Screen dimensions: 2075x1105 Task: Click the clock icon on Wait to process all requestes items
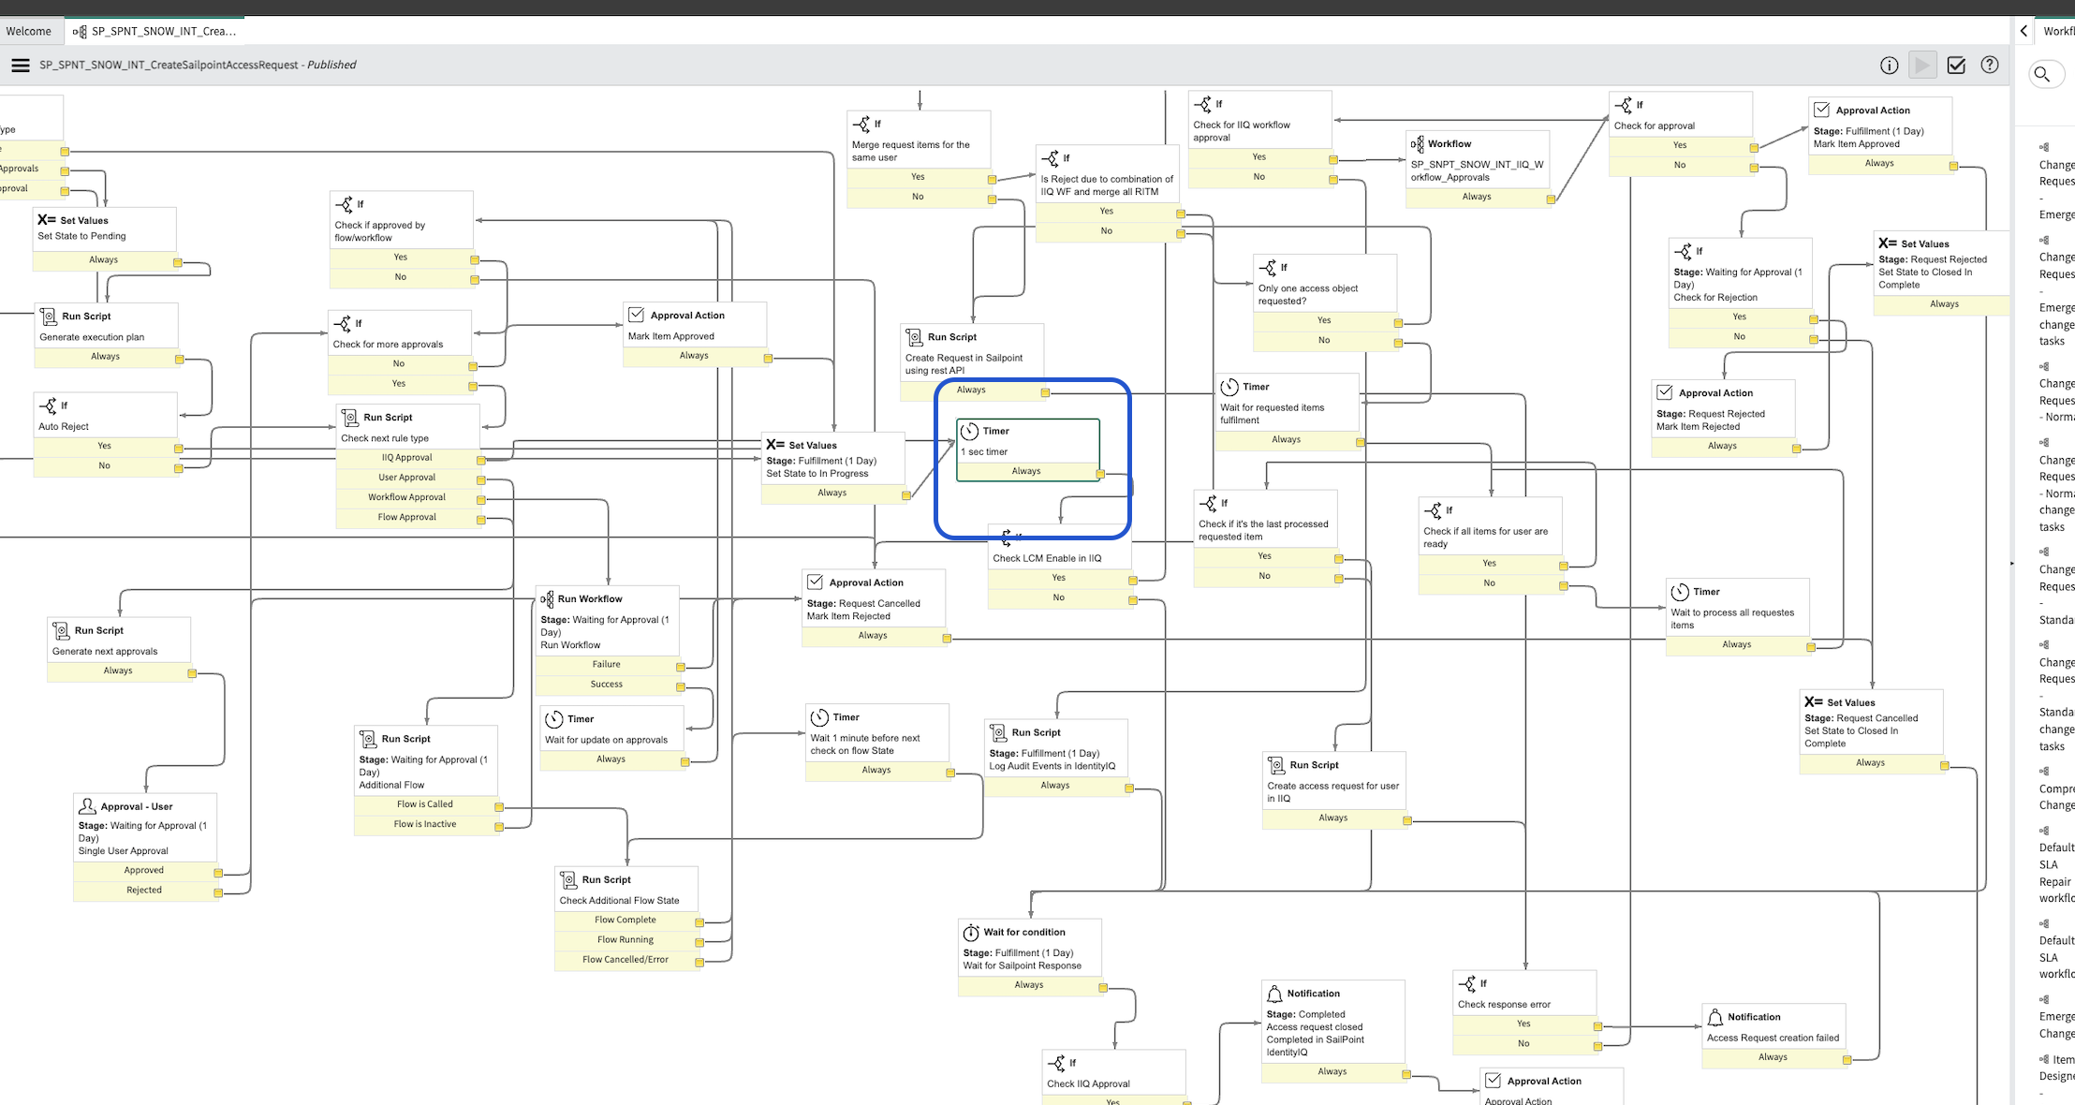(x=1680, y=592)
